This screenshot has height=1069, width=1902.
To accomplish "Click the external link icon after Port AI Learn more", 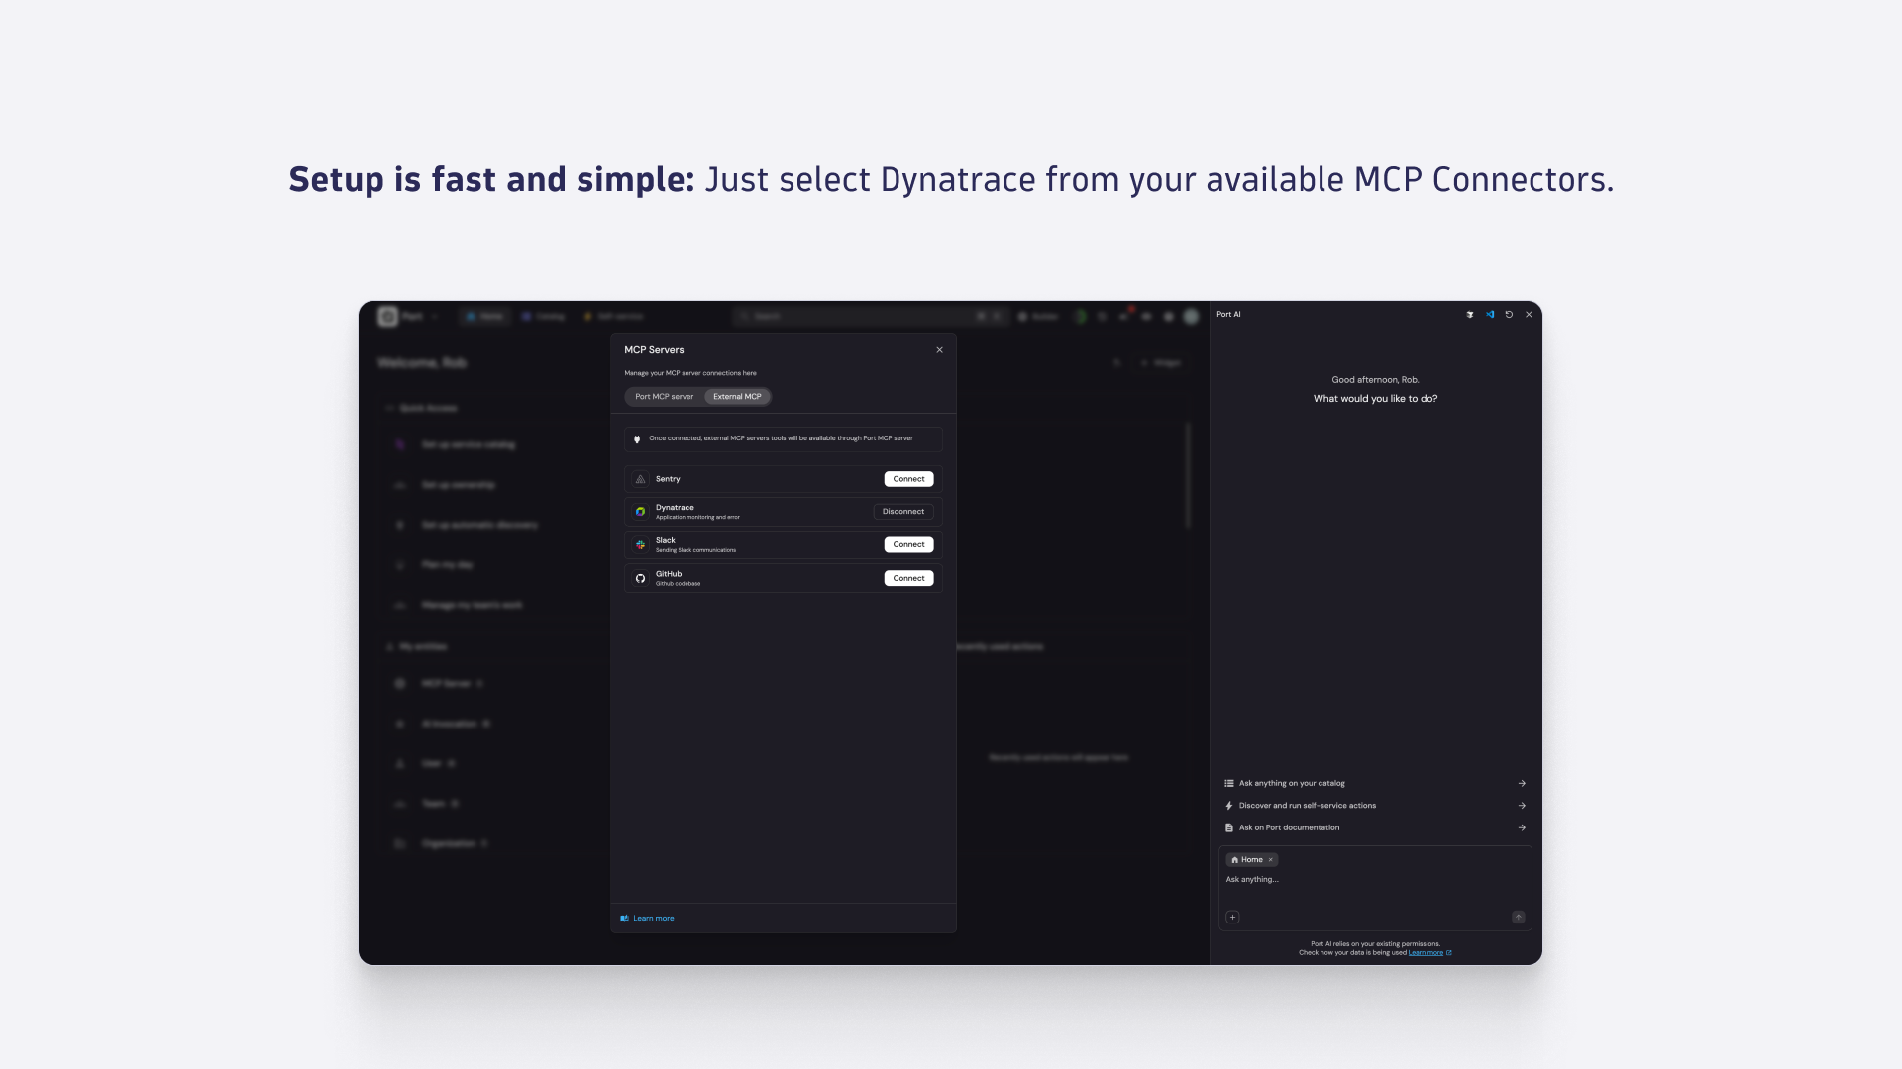I will [x=1449, y=953].
